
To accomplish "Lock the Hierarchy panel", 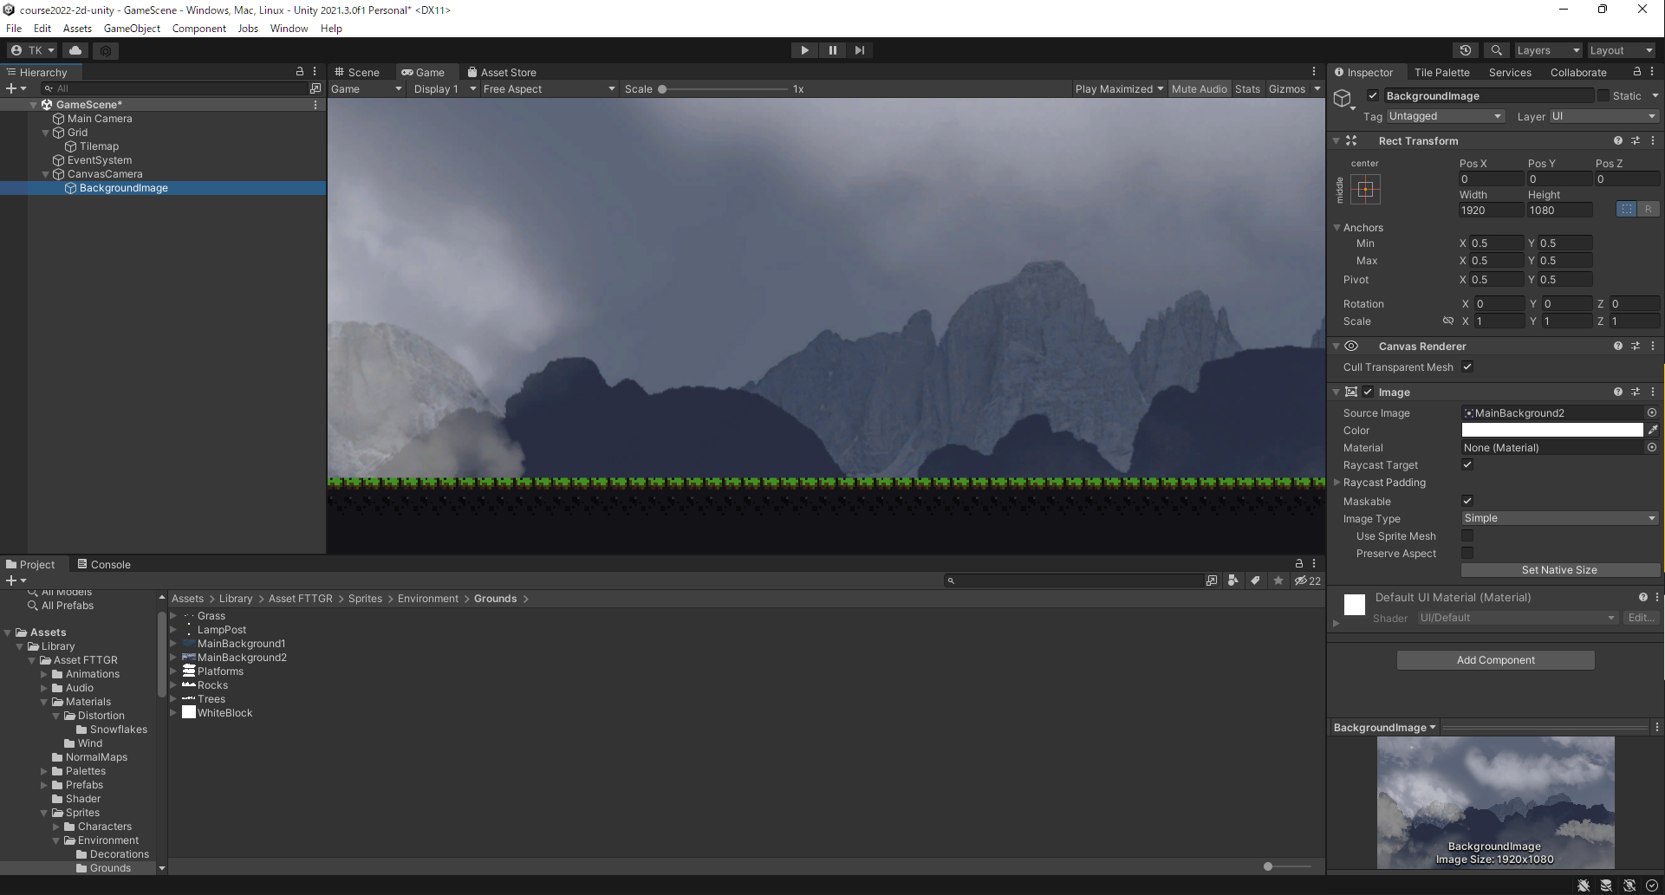I will pos(300,72).
